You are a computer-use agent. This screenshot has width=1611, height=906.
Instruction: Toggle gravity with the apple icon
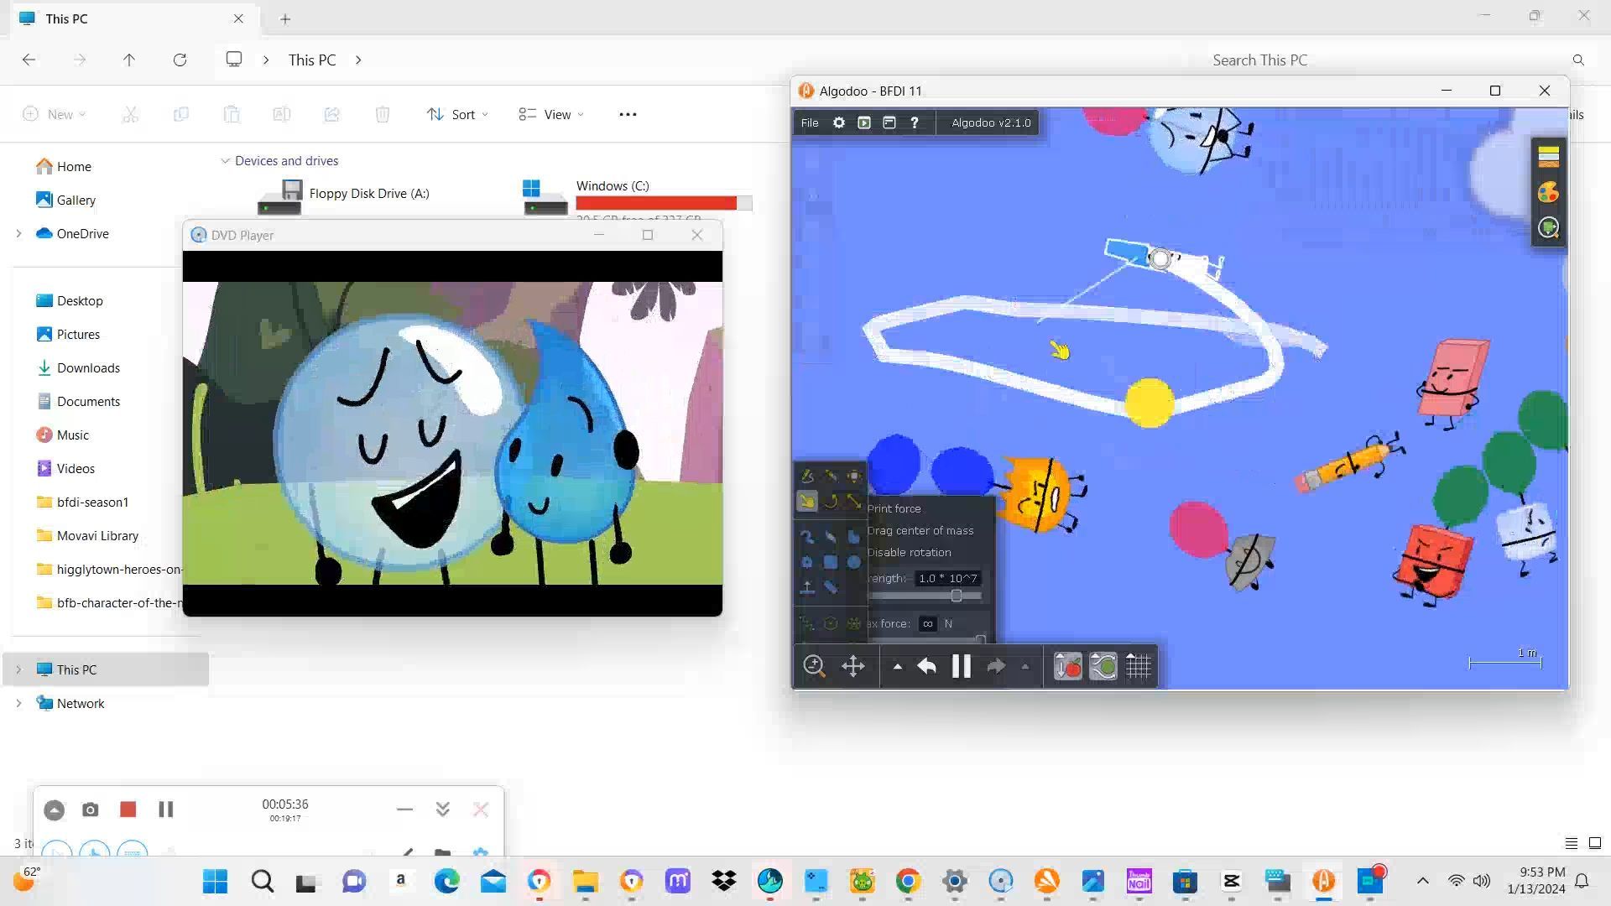click(x=1067, y=667)
